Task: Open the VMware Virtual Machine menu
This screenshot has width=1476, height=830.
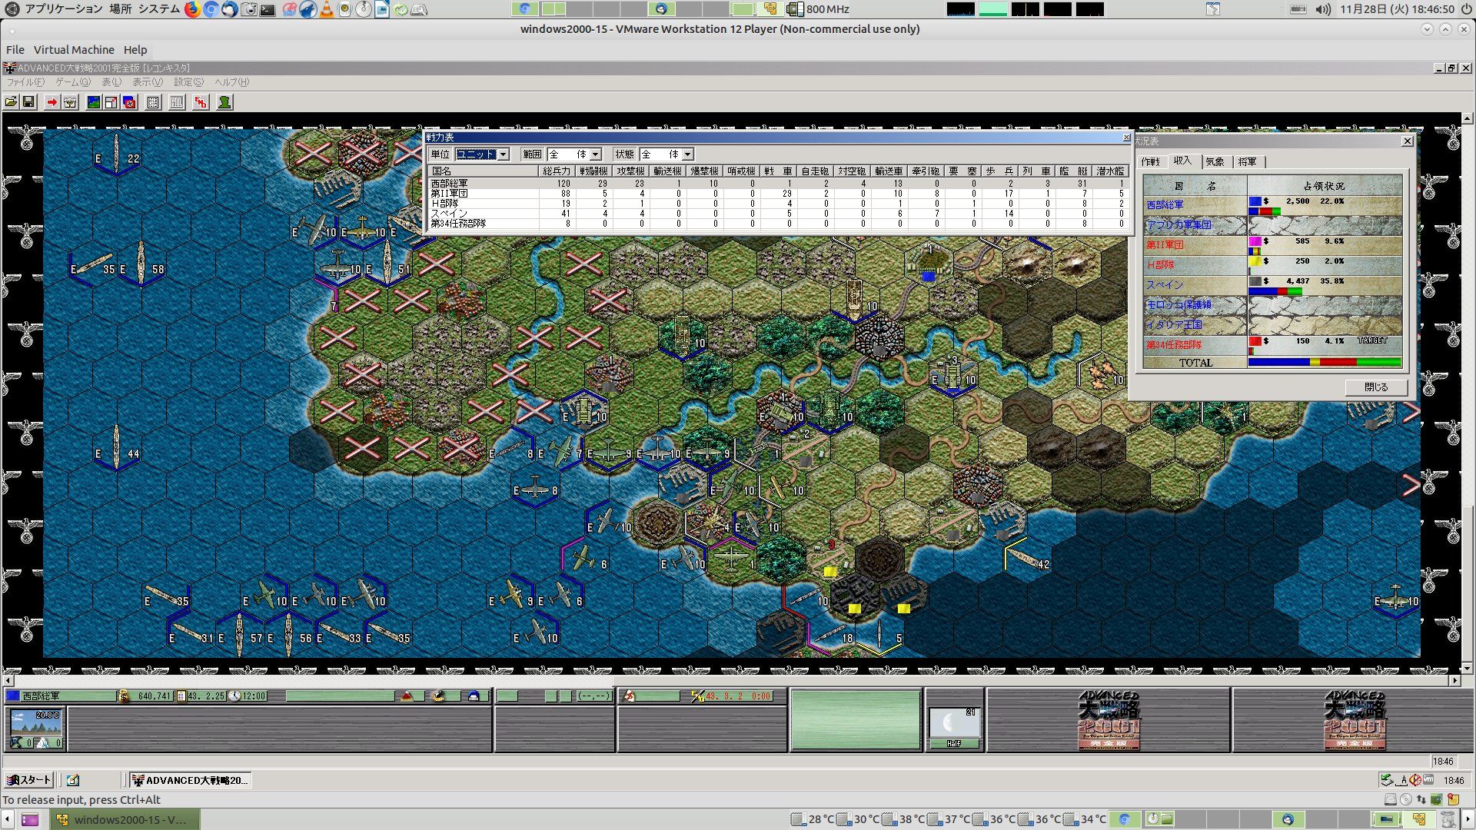Action: point(74,50)
